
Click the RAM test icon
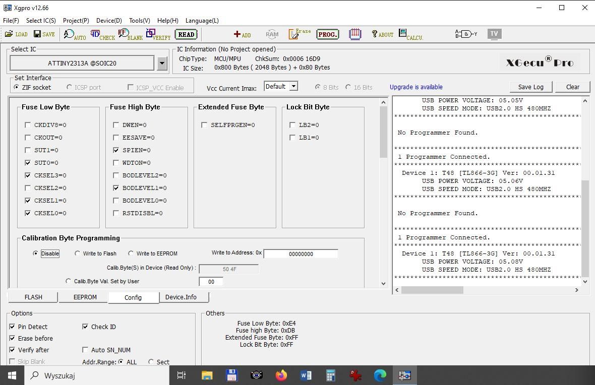272,34
